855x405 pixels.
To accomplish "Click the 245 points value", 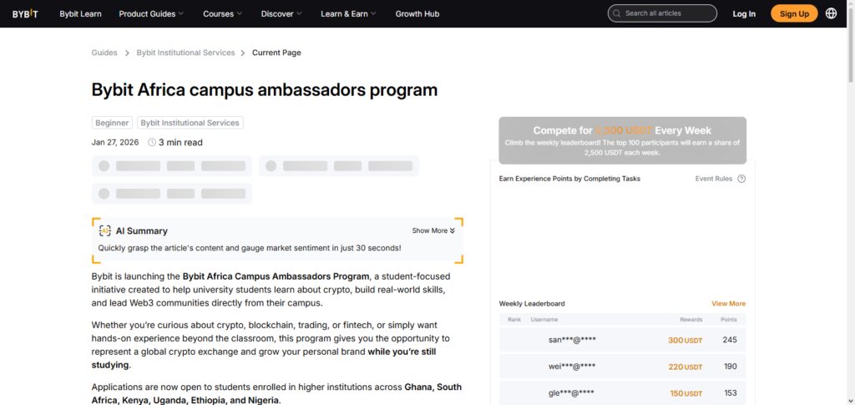I will click(x=730, y=340).
